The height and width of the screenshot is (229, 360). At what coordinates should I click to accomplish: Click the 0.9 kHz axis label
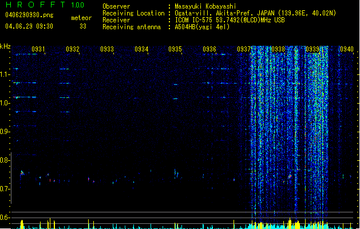click(5, 132)
